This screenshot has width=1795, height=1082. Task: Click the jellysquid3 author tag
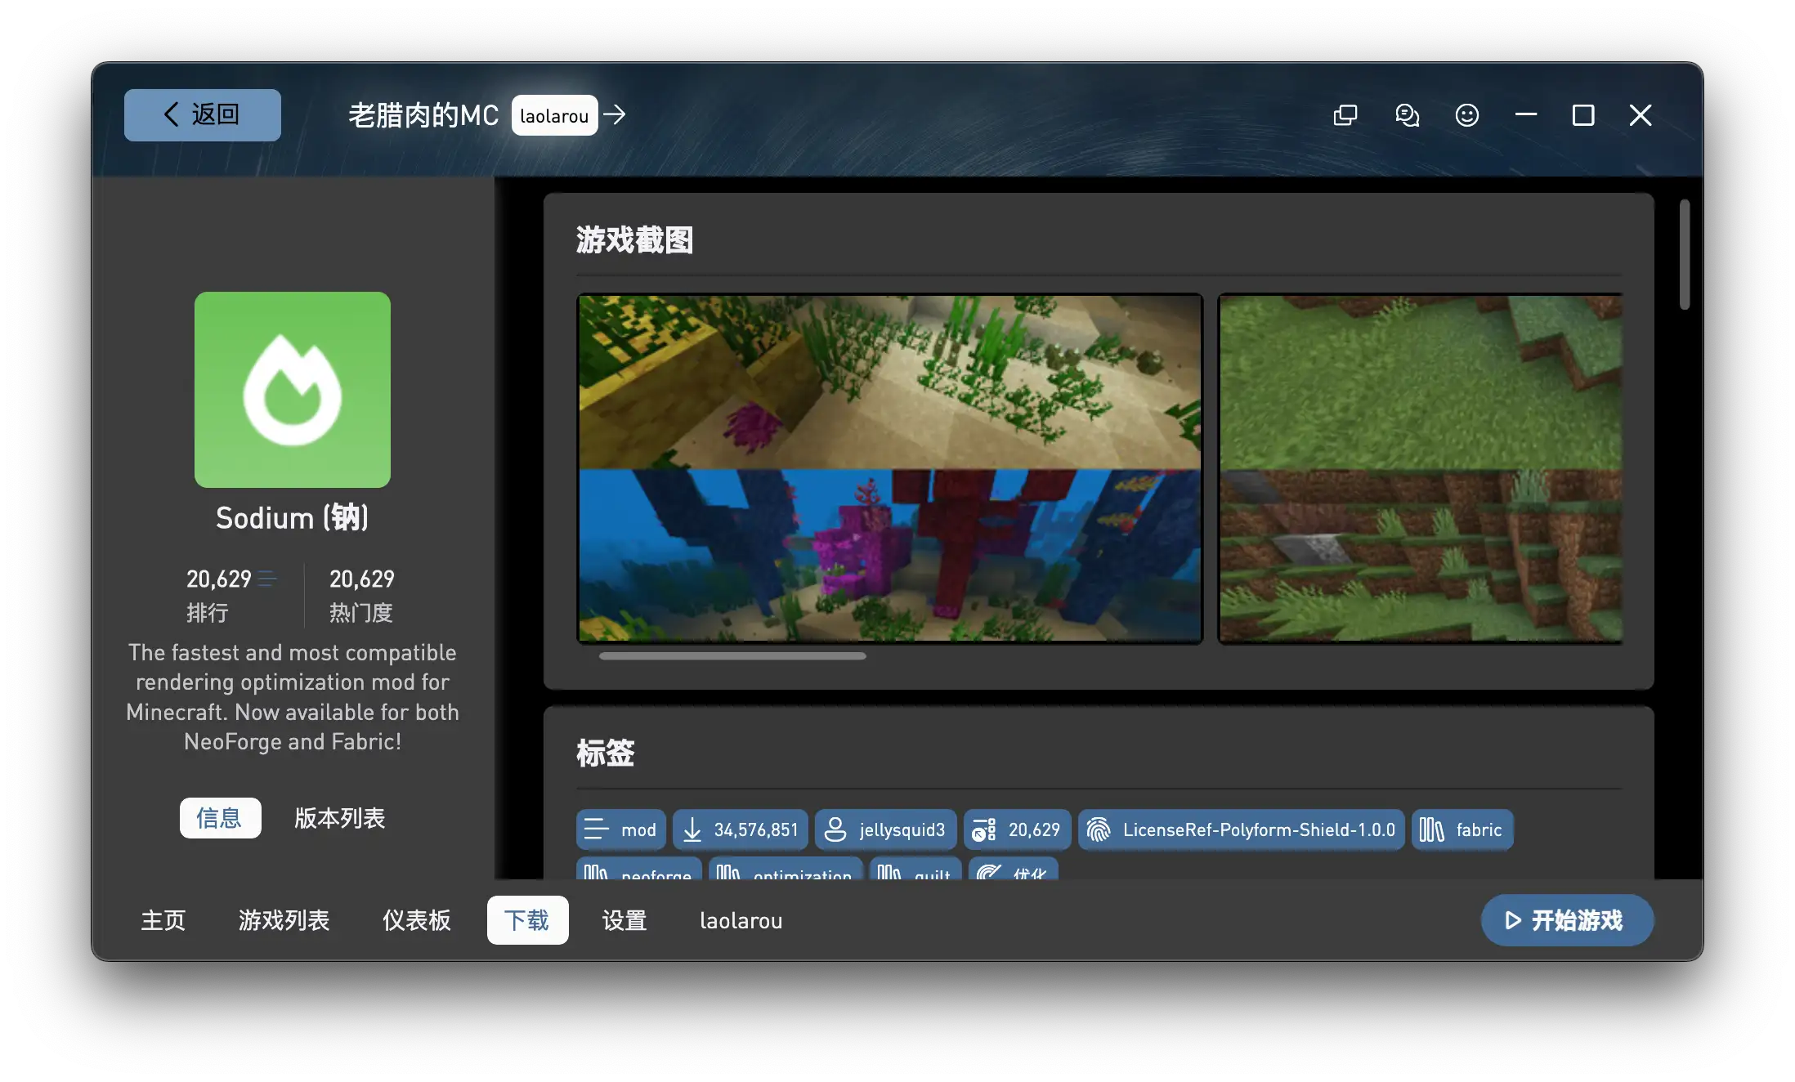(886, 829)
